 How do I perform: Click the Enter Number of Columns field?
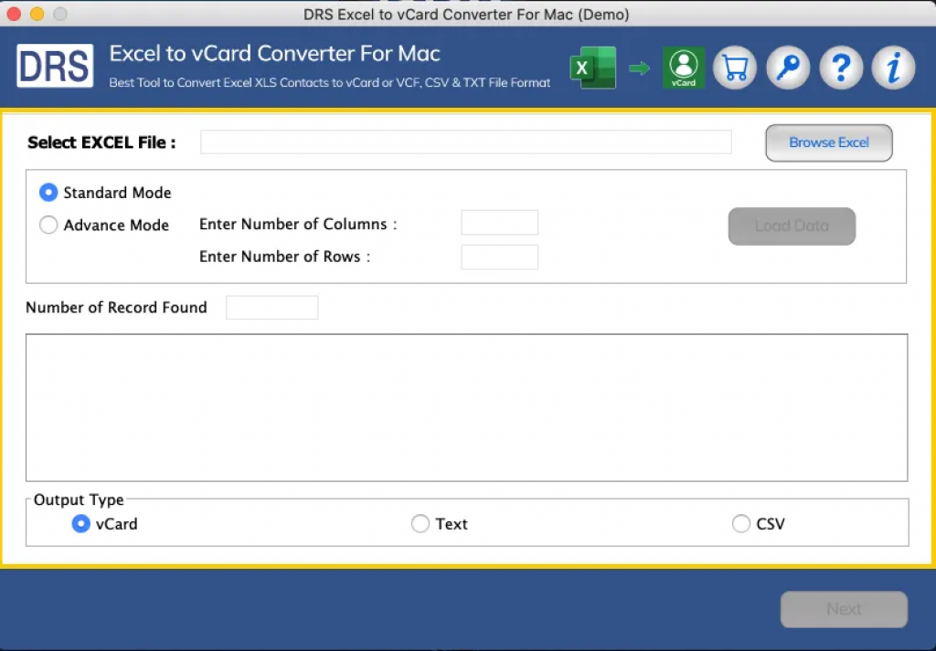(499, 222)
